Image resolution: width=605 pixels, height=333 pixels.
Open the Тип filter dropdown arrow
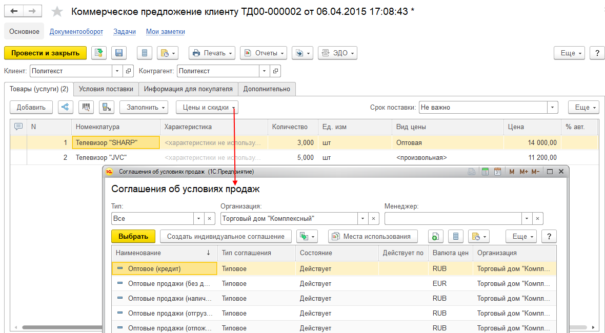(198, 218)
